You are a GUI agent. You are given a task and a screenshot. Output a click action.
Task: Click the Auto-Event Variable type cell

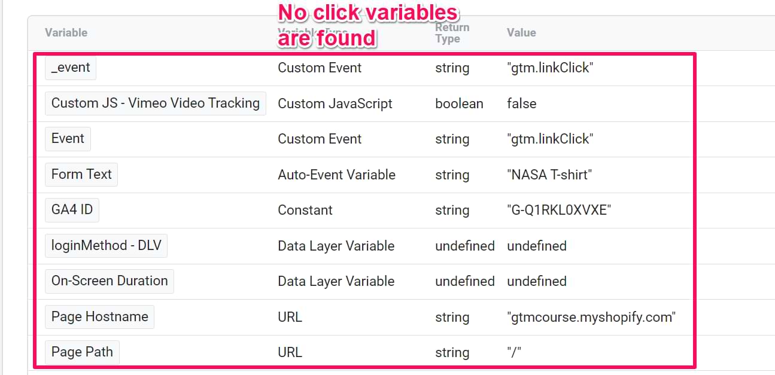[336, 175]
